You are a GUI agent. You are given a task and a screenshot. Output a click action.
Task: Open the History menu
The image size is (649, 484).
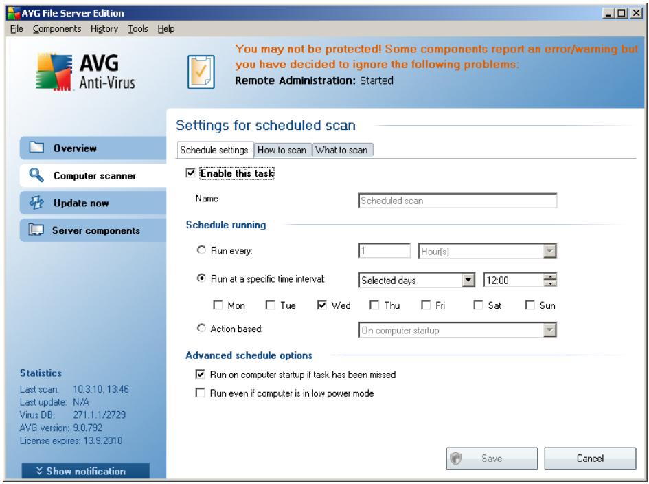coord(104,29)
